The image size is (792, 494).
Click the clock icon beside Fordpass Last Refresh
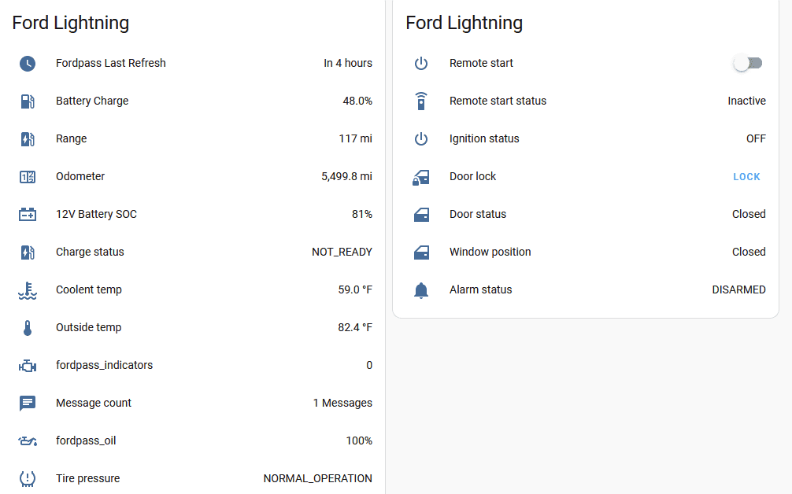pyautogui.click(x=28, y=64)
